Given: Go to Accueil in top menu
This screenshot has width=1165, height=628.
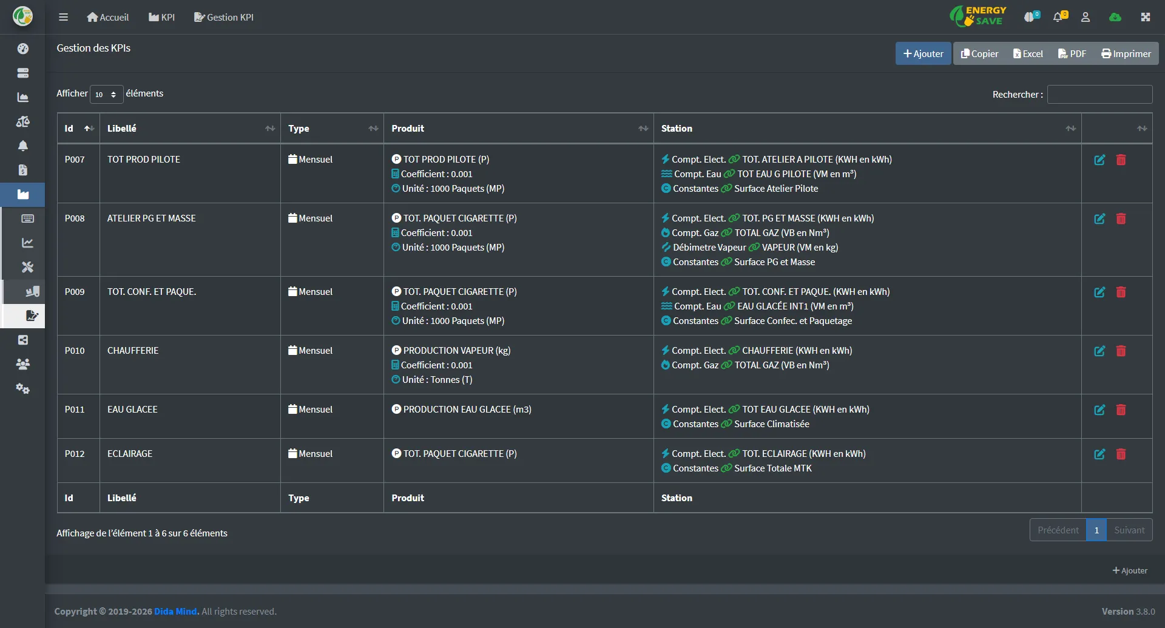Looking at the screenshot, I should (x=107, y=17).
